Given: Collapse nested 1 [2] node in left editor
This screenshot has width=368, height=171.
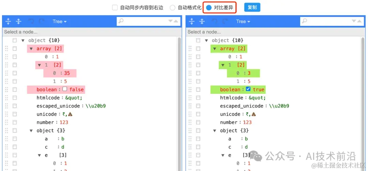Looking at the screenshot, I should [x=39, y=65].
